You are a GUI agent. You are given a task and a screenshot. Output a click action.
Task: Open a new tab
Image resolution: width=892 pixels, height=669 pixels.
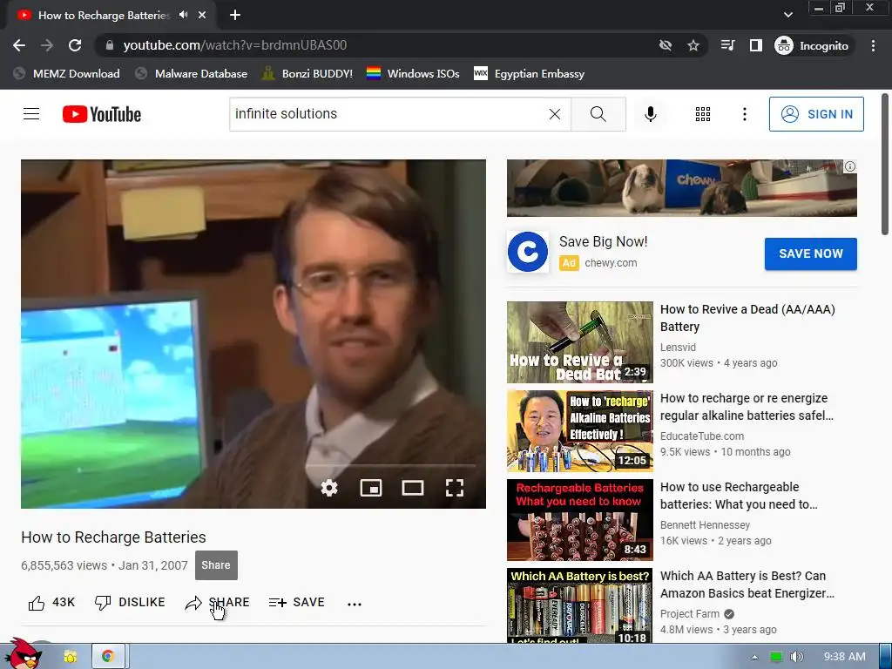click(x=235, y=15)
